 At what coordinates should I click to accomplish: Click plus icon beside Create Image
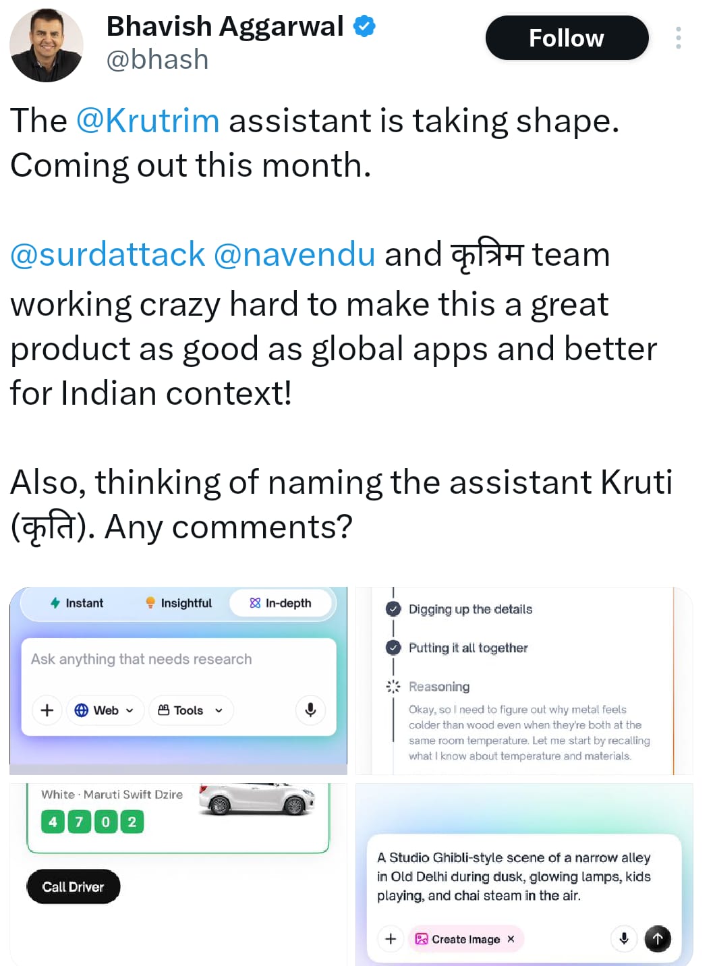(x=391, y=938)
